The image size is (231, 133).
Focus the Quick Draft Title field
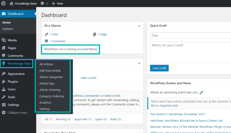pyautogui.click(x=190, y=36)
